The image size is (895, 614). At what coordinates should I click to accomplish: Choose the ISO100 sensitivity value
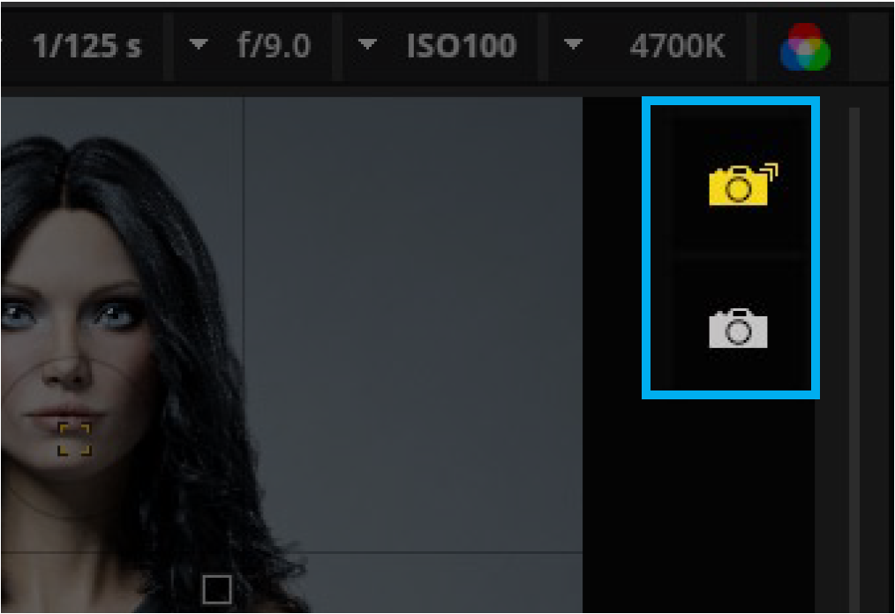(462, 46)
